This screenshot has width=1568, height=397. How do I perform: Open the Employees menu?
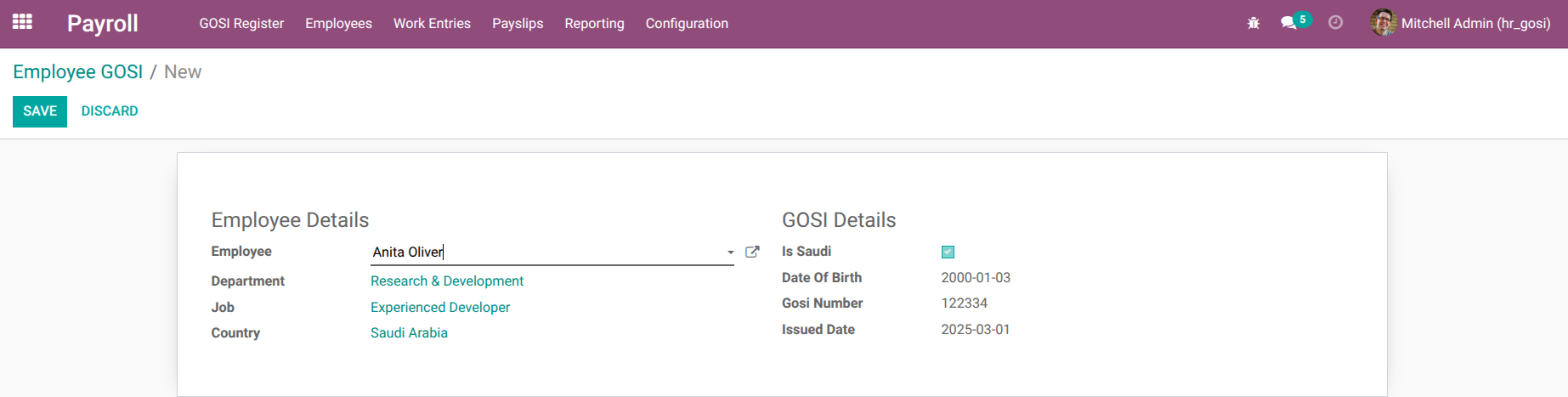pyautogui.click(x=338, y=24)
